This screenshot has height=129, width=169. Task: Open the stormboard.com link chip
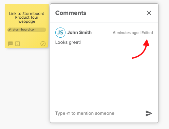pyautogui.click(x=27, y=30)
